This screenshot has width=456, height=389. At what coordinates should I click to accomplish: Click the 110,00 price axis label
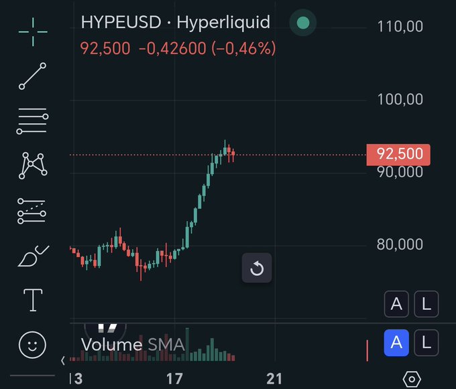[x=400, y=26]
